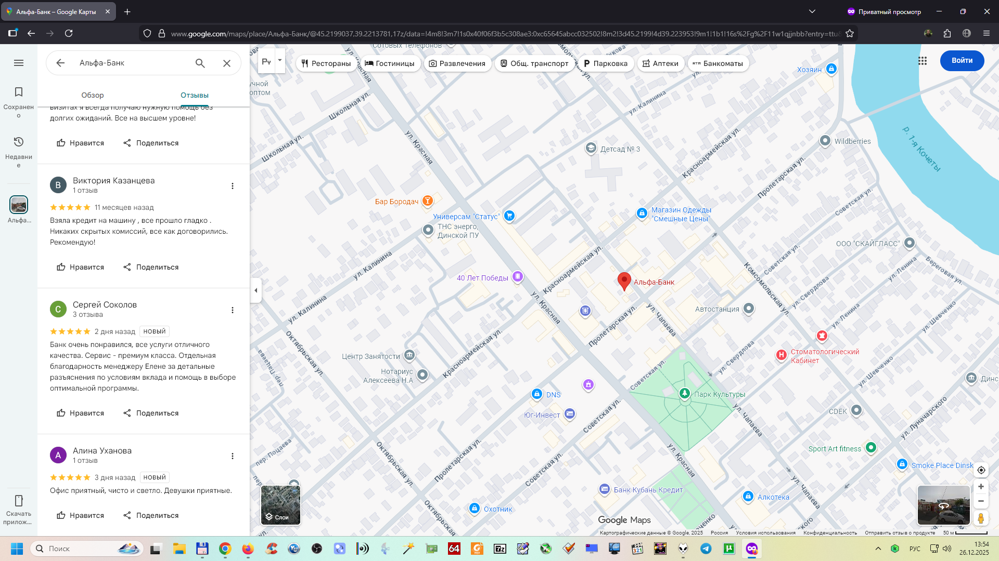The width and height of the screenshot is (999, 561).
Task: Like Виктория Казанцева's review
Action: pyautogui.click(x=80, y=267)
